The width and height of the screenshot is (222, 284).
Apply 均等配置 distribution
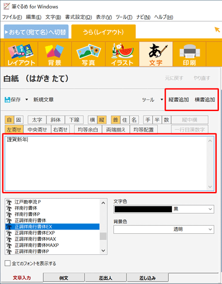(143, 129)
